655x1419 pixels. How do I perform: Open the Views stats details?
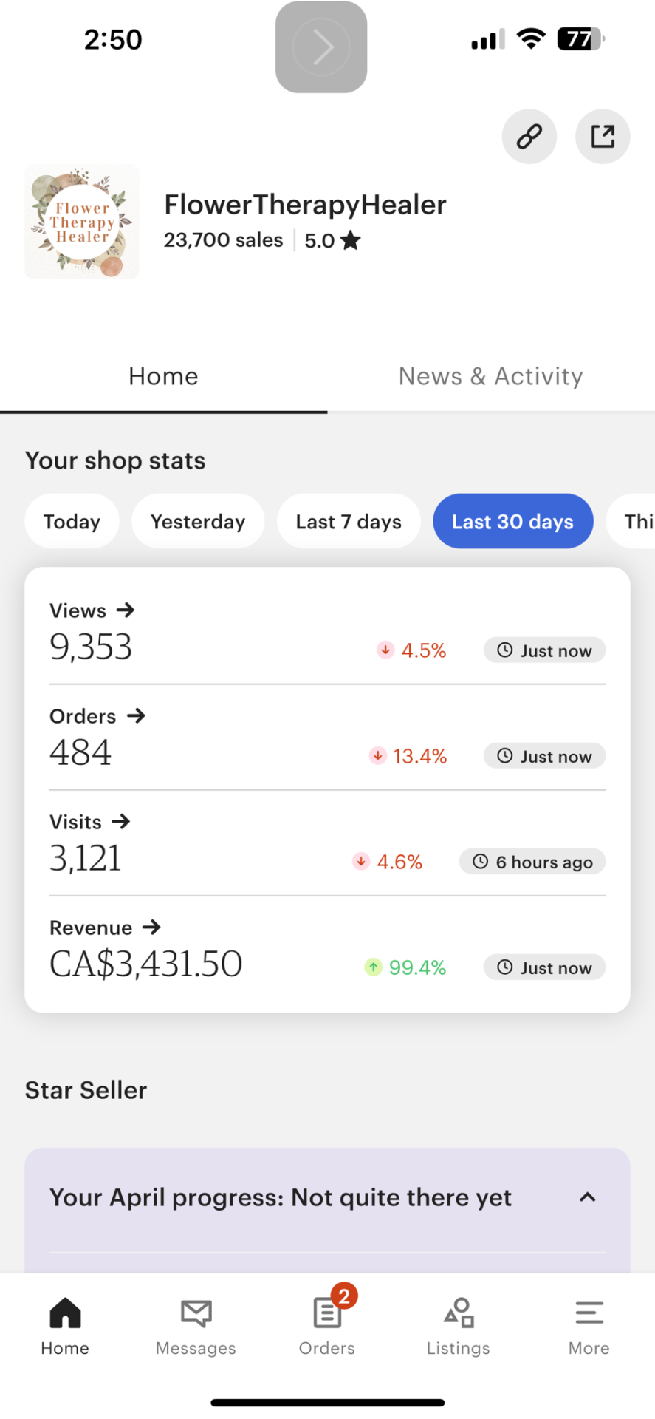(x=92, y=610)
